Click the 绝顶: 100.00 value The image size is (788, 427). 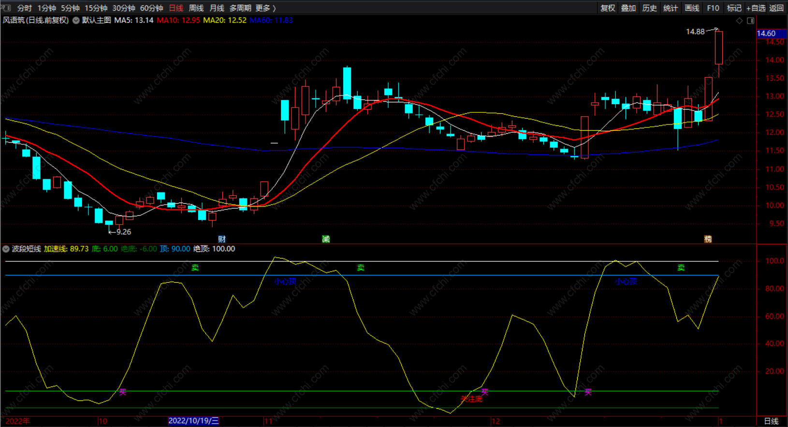click(214, 249)
